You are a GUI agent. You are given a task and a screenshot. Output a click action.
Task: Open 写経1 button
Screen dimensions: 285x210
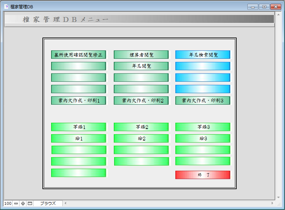pyautogui.click(x=79, y=127)
